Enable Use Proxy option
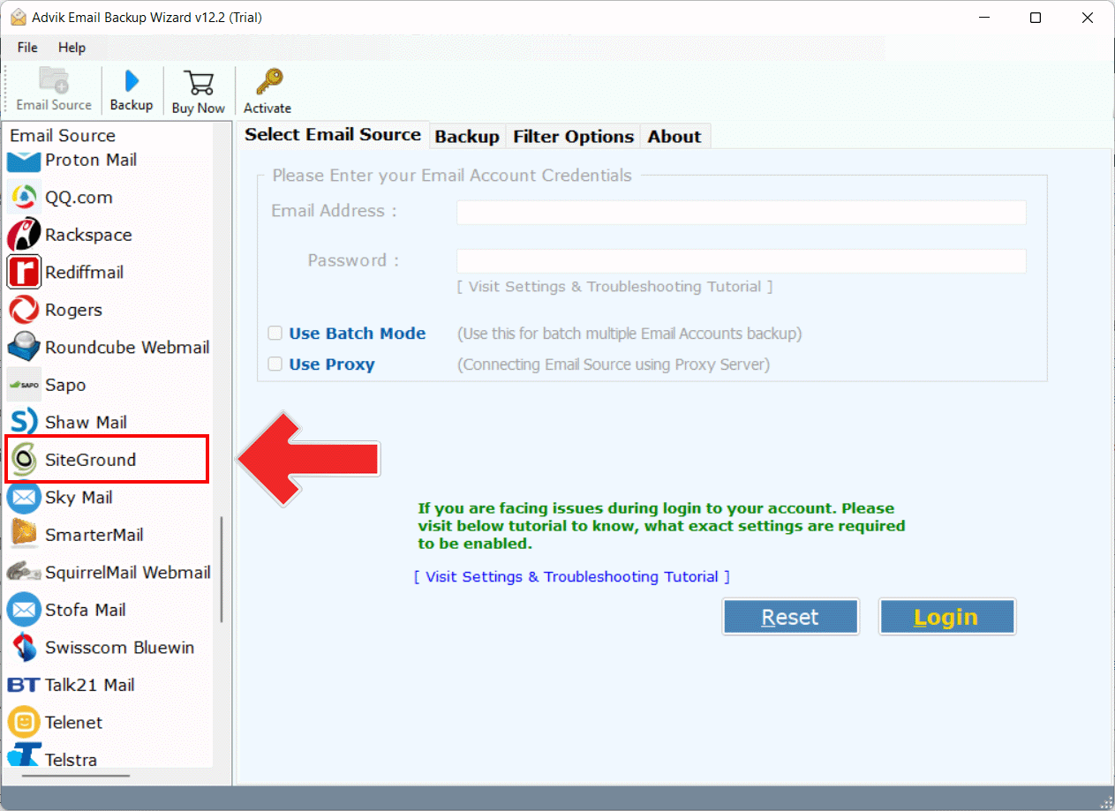This screenshot has width=1115, height=811. (275, 364)
